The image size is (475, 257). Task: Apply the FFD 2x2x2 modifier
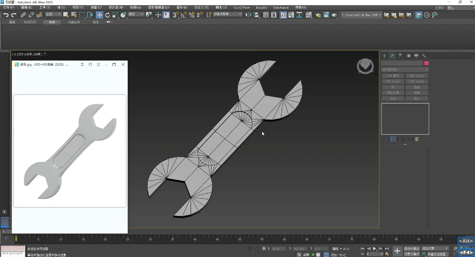(x=417, y=76)
